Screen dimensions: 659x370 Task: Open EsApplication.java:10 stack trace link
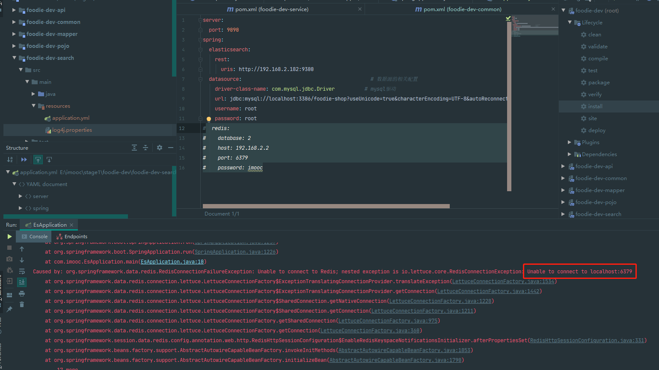(x=172, y=262)
